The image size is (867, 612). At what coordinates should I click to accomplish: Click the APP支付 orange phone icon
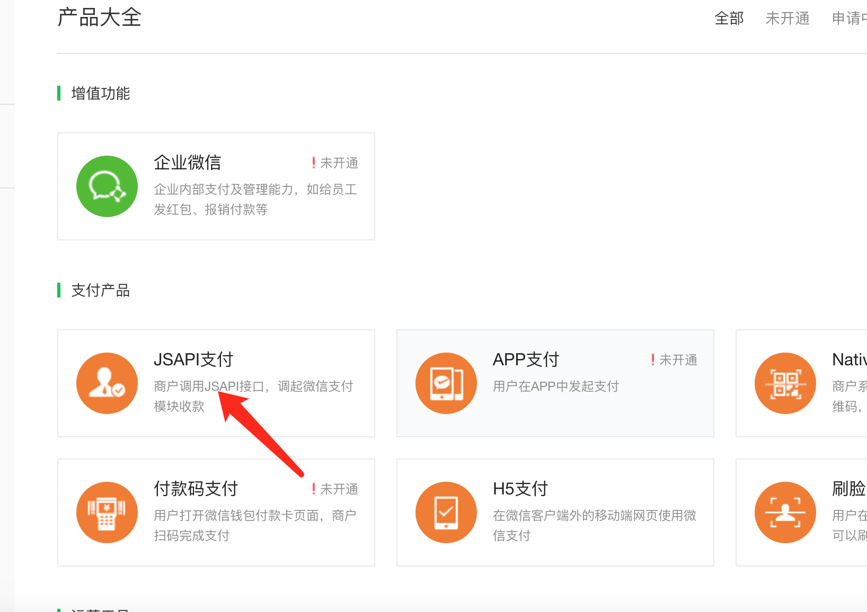446,383
